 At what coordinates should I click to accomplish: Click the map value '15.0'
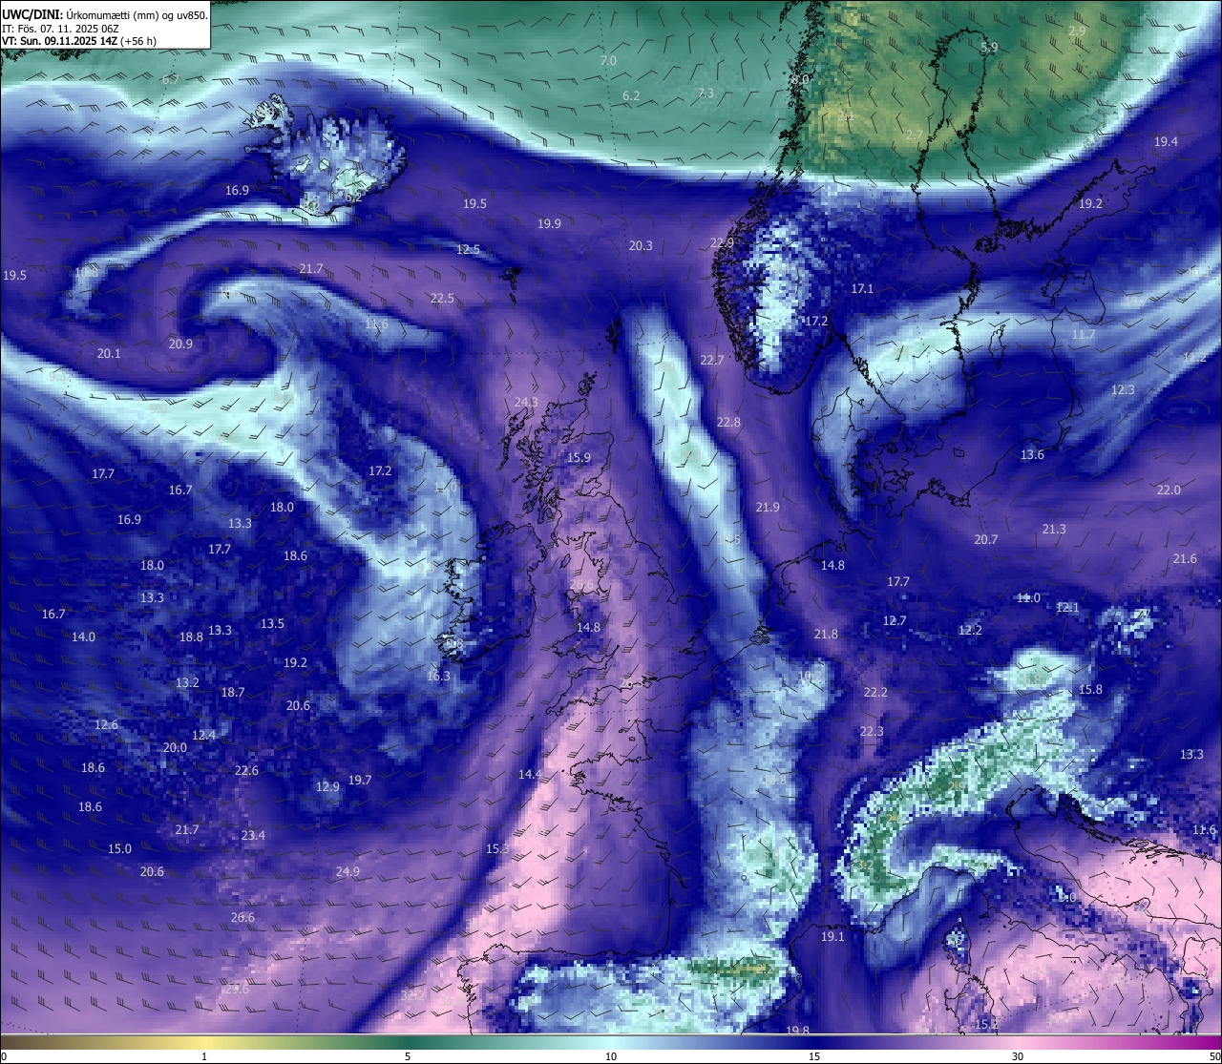(119, 848)
